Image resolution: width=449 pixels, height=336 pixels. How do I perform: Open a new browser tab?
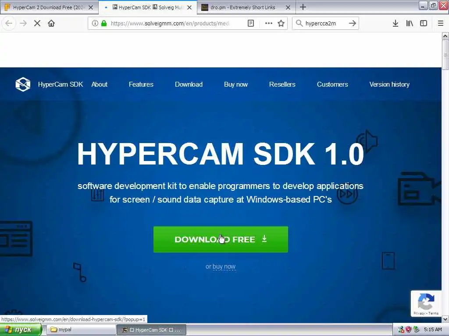point(303,7)
